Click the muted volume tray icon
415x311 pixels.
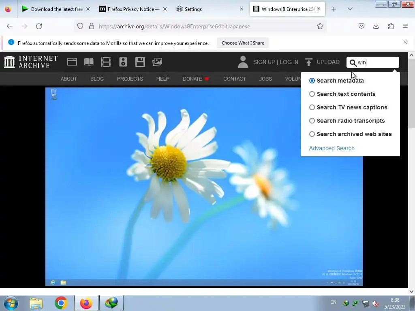click(375, 303)
